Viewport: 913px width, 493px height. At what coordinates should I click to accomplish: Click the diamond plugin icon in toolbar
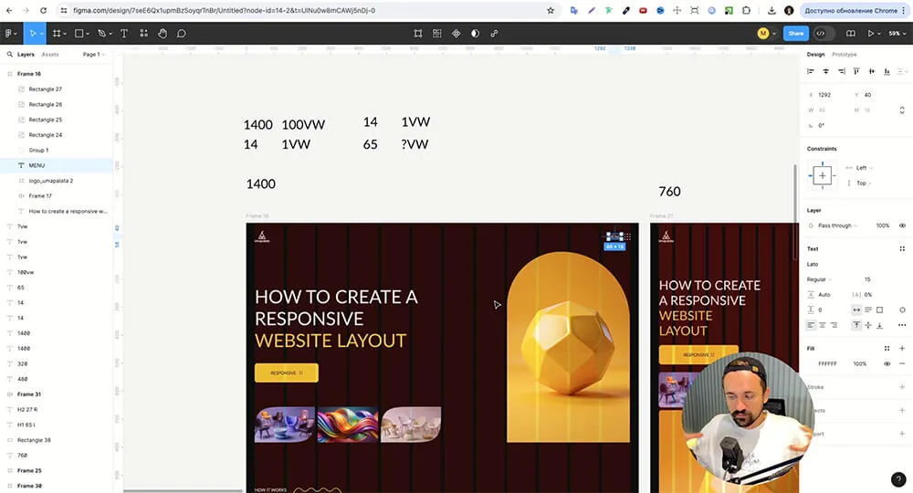coord(456,34)
